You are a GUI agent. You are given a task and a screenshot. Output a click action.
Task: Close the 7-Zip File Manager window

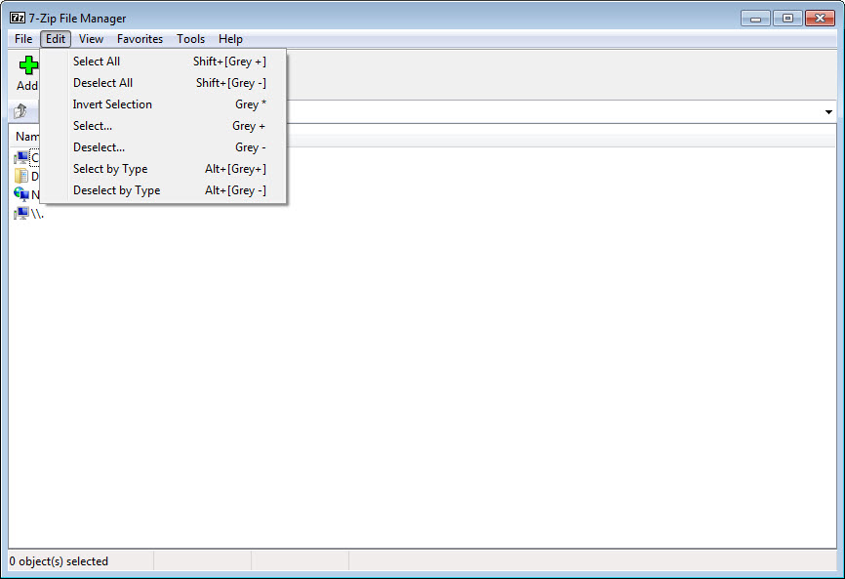point(820,19)
